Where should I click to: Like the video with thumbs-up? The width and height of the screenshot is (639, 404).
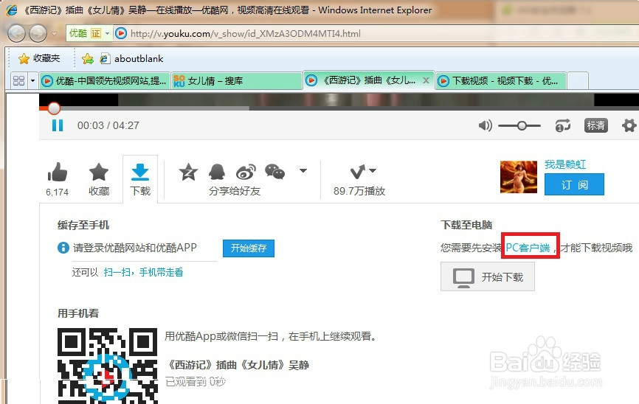click(x=58, y=172)
